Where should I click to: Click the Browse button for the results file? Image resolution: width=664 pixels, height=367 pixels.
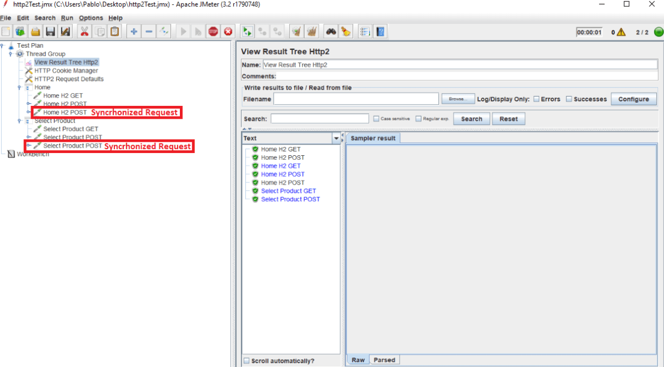click(x=458, y=99)
